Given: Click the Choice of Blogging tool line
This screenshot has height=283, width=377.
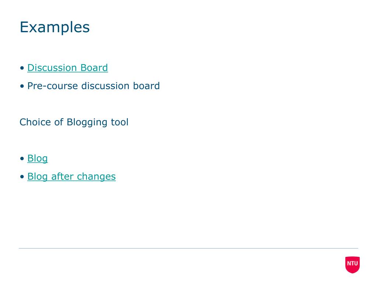Looking at the screenshot, I should 74,122.
